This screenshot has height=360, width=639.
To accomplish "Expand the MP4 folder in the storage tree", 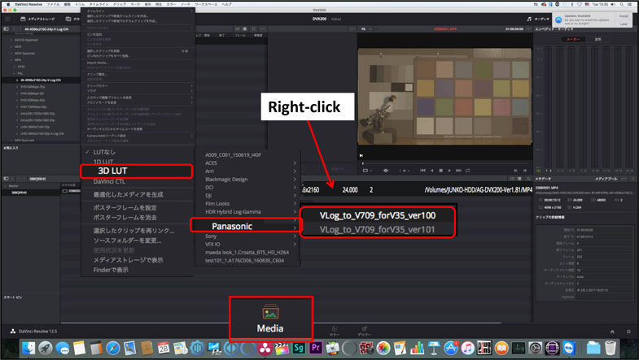I will (x=11, y=60).
